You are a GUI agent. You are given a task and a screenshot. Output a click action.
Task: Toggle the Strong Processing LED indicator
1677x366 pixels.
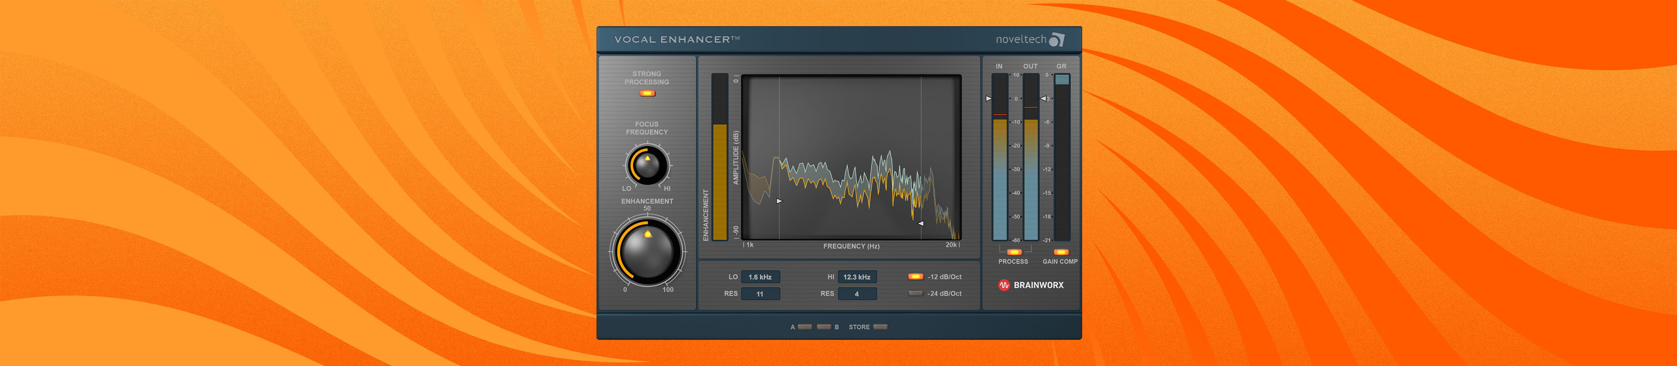[x=647, y=93]
